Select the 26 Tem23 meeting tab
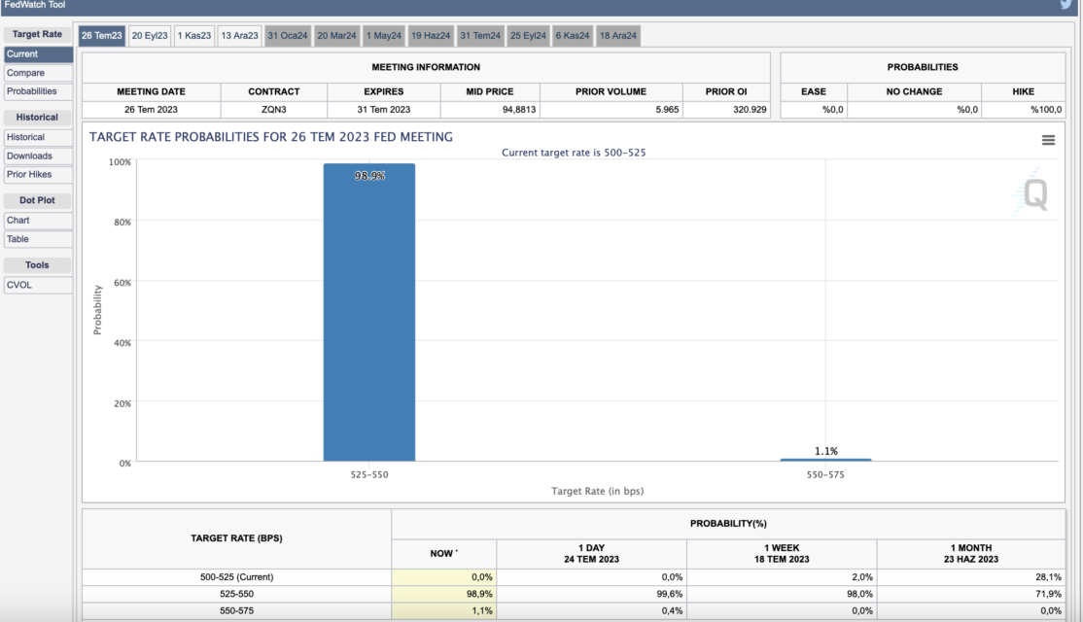The width and height of the screenshot is (1083, 622). point(101,36)
